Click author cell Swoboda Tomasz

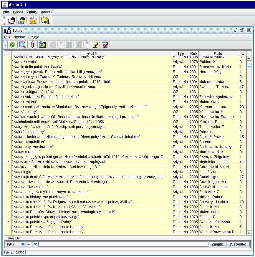click(x=219, y=87)
